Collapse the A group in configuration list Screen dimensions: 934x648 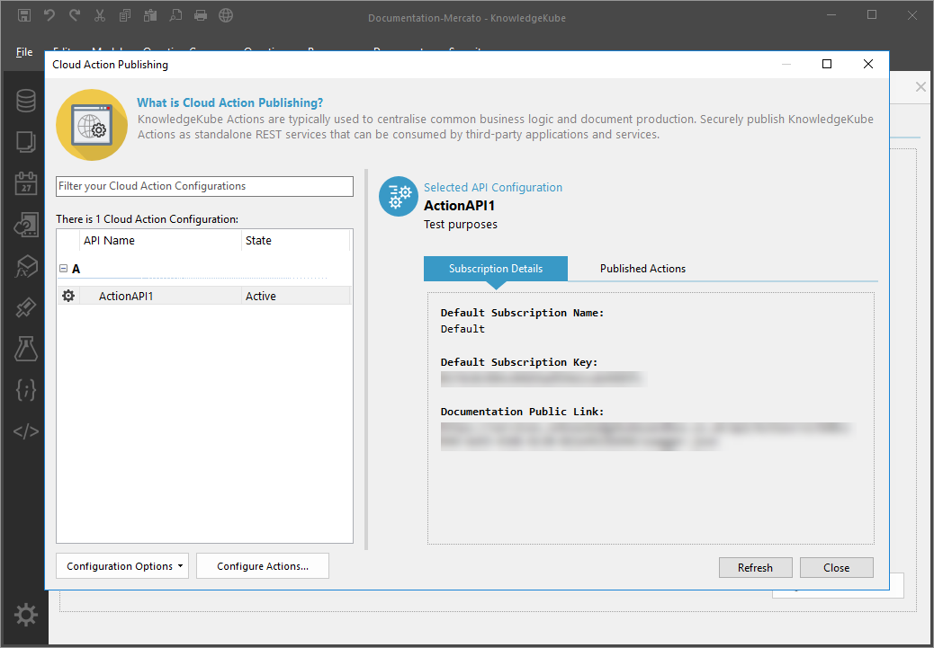pos(63,269)
